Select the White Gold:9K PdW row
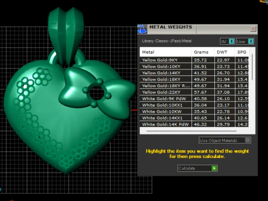 (194, 99)
